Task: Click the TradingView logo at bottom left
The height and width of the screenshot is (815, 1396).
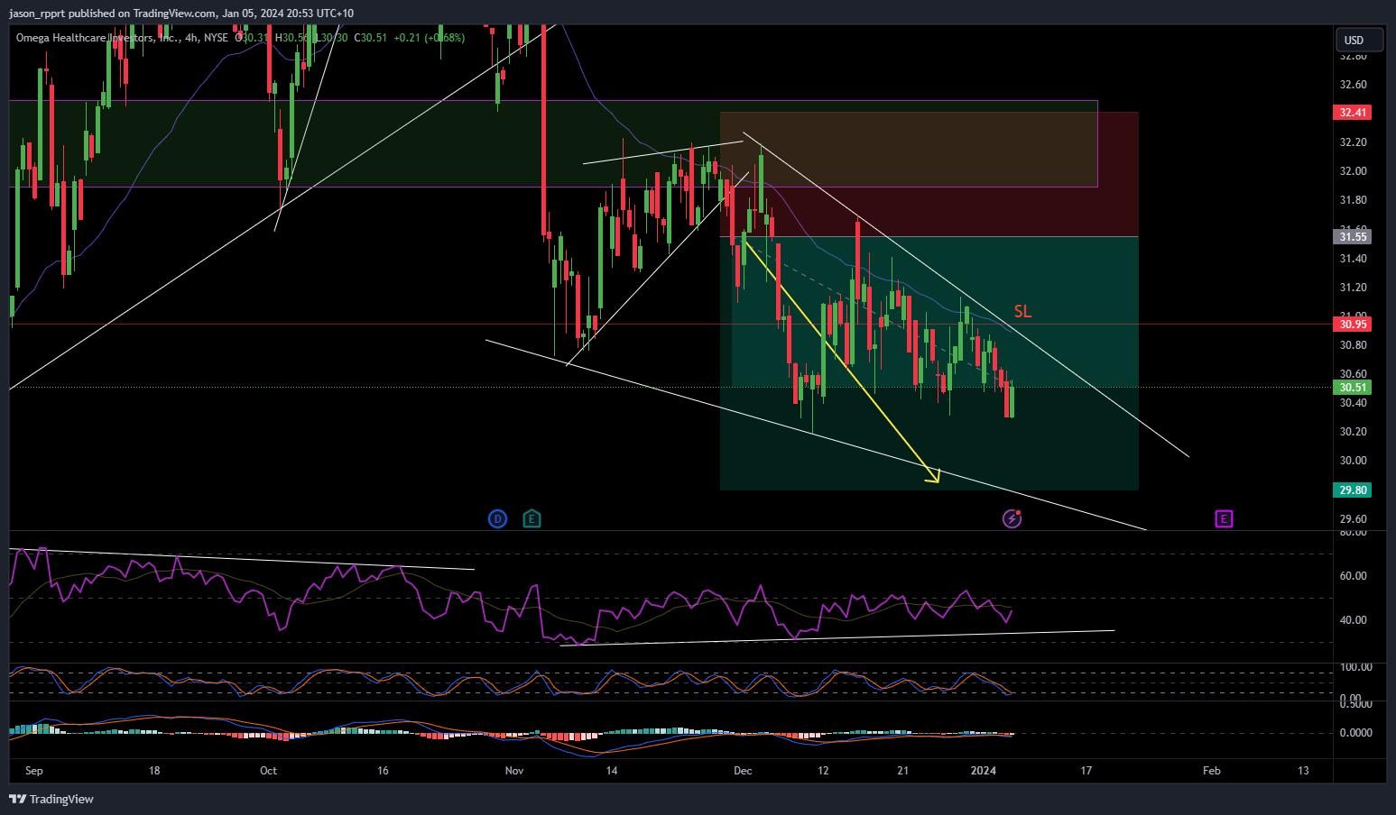Action: [51, 799]
